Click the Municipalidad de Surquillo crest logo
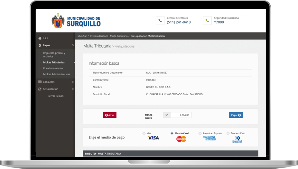Viewport: 298px width, 169px height. (58, 21)
